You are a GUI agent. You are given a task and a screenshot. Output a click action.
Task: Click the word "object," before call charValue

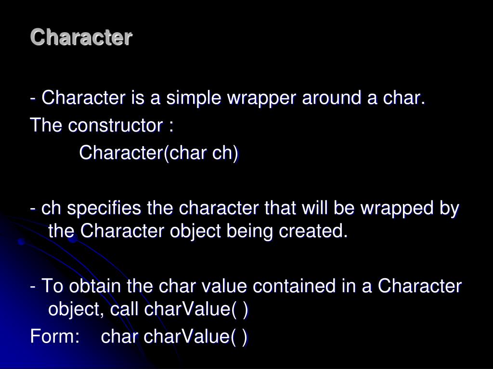pyautogui.click(x=76, y=310)
